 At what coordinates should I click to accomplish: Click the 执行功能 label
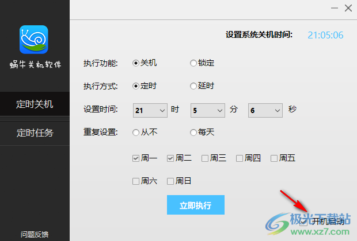pos(100,63)
